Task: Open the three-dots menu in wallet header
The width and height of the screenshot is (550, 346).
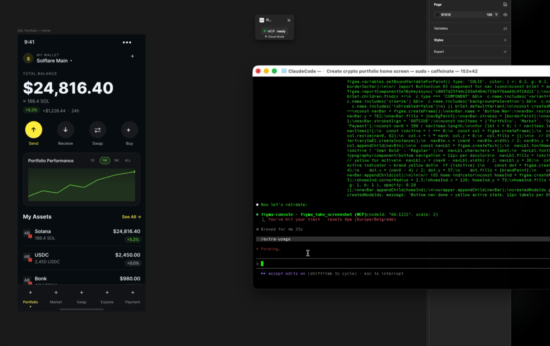Action: [x=127, y=43]
